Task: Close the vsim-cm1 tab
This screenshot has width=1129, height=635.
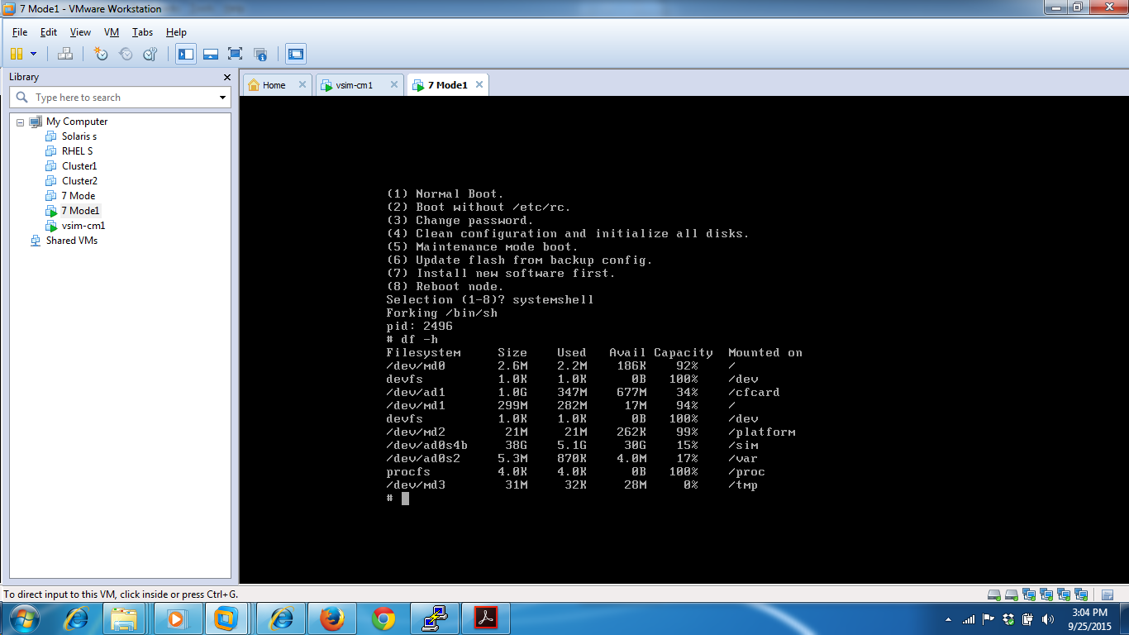Action: pyautogui.click(x=393, y=84)
